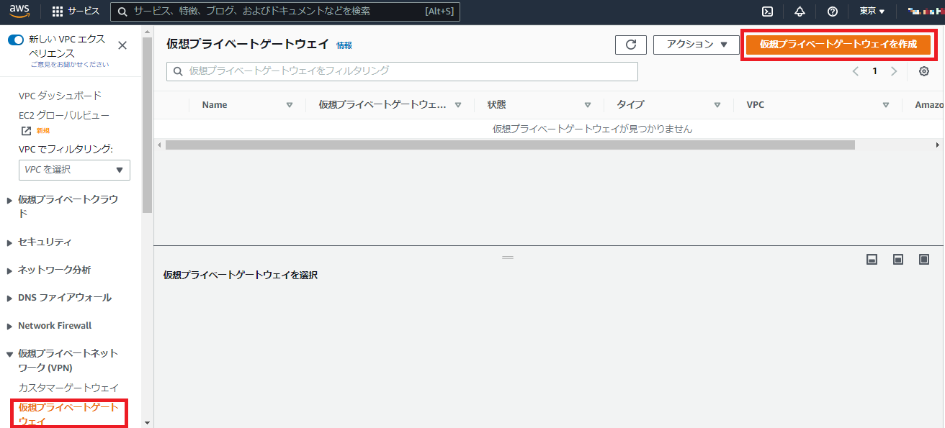
Task: Maximize the details split panel
Action: [924, 259]
